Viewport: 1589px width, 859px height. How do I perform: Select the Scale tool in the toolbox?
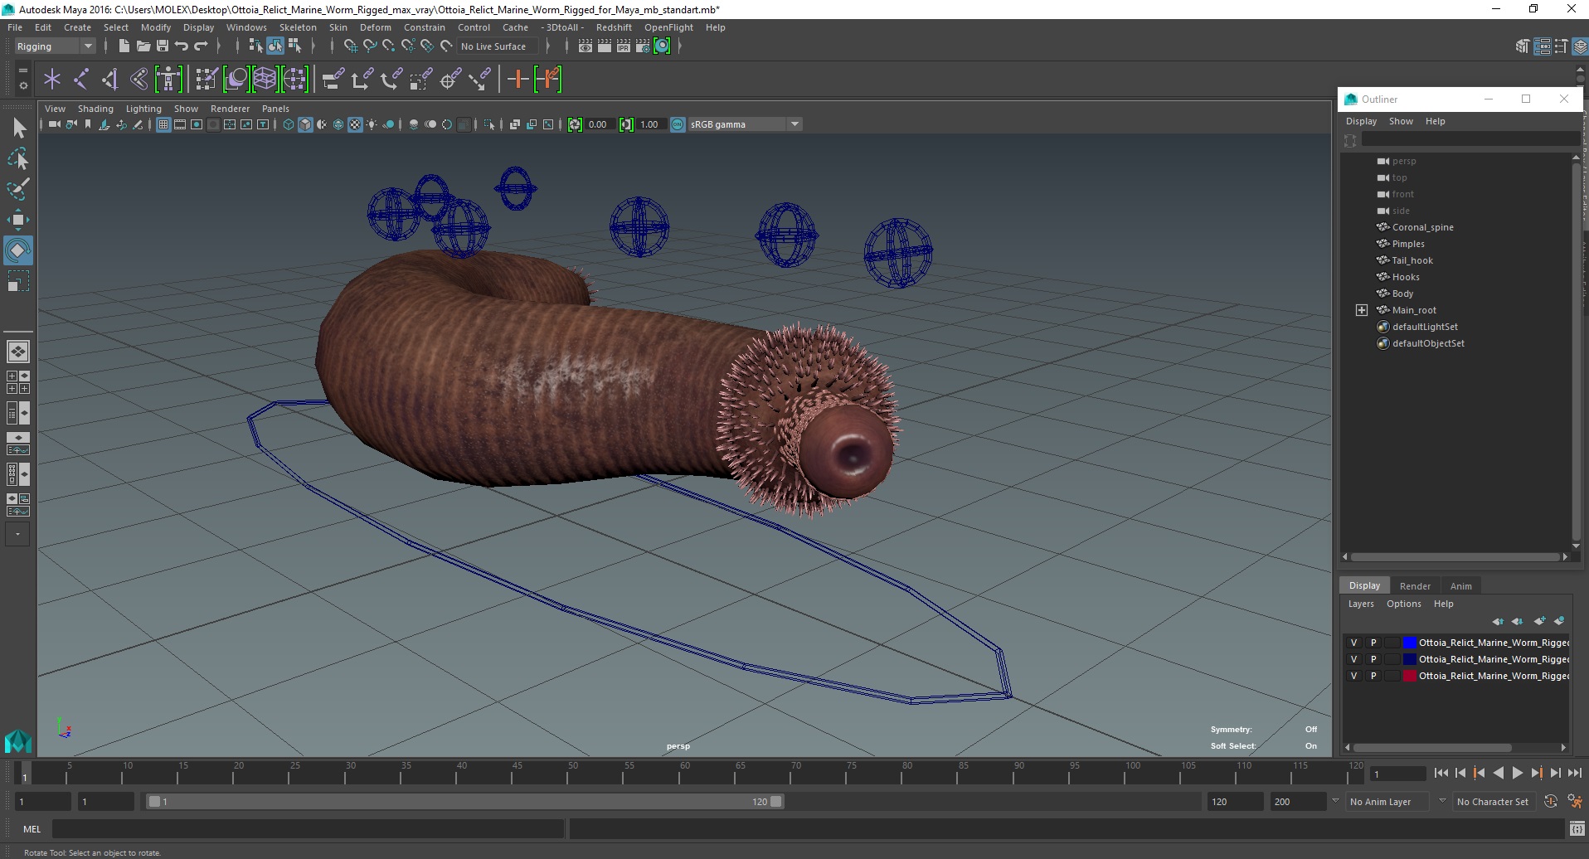click(18, 281)
